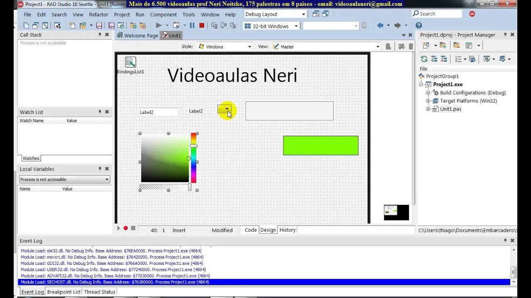Select the Watches tab
The height and width of the screenshot is (298, 531).
point(31,158)
